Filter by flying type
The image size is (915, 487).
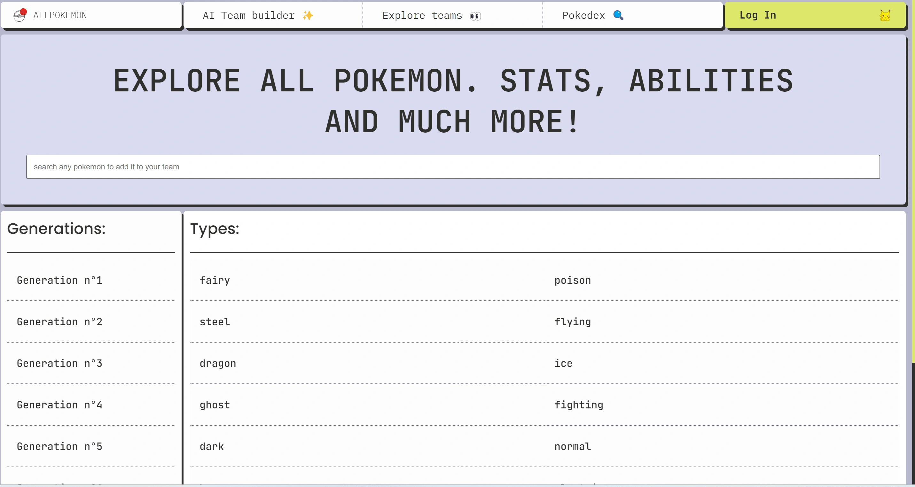click(722, 322)
